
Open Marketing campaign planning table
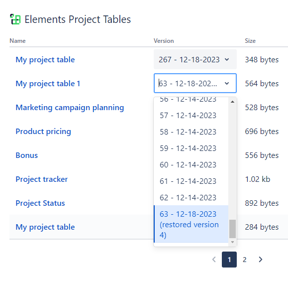click(x=70, y=108)
